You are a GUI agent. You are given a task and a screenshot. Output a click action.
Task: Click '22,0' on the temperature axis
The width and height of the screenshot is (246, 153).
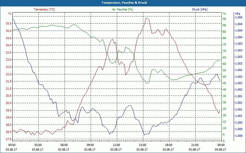9,74
